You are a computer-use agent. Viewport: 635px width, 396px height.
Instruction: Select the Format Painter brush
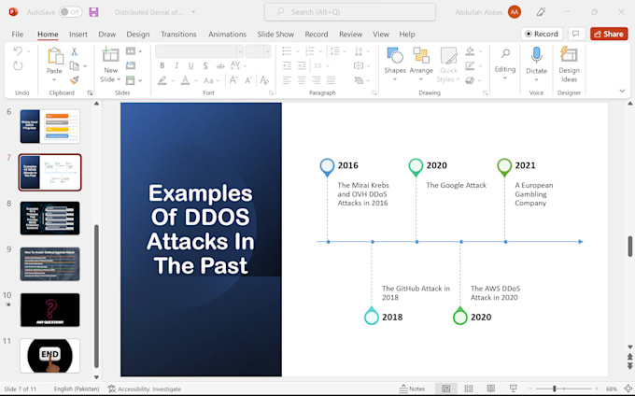[74, 80]
